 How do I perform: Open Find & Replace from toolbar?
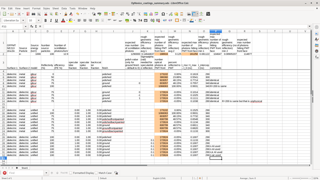94,14
